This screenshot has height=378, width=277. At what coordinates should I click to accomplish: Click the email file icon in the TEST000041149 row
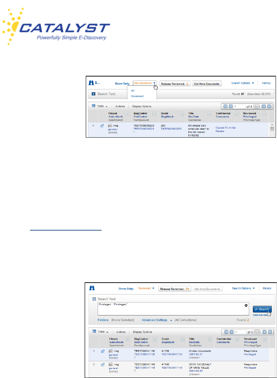point(111,365)
